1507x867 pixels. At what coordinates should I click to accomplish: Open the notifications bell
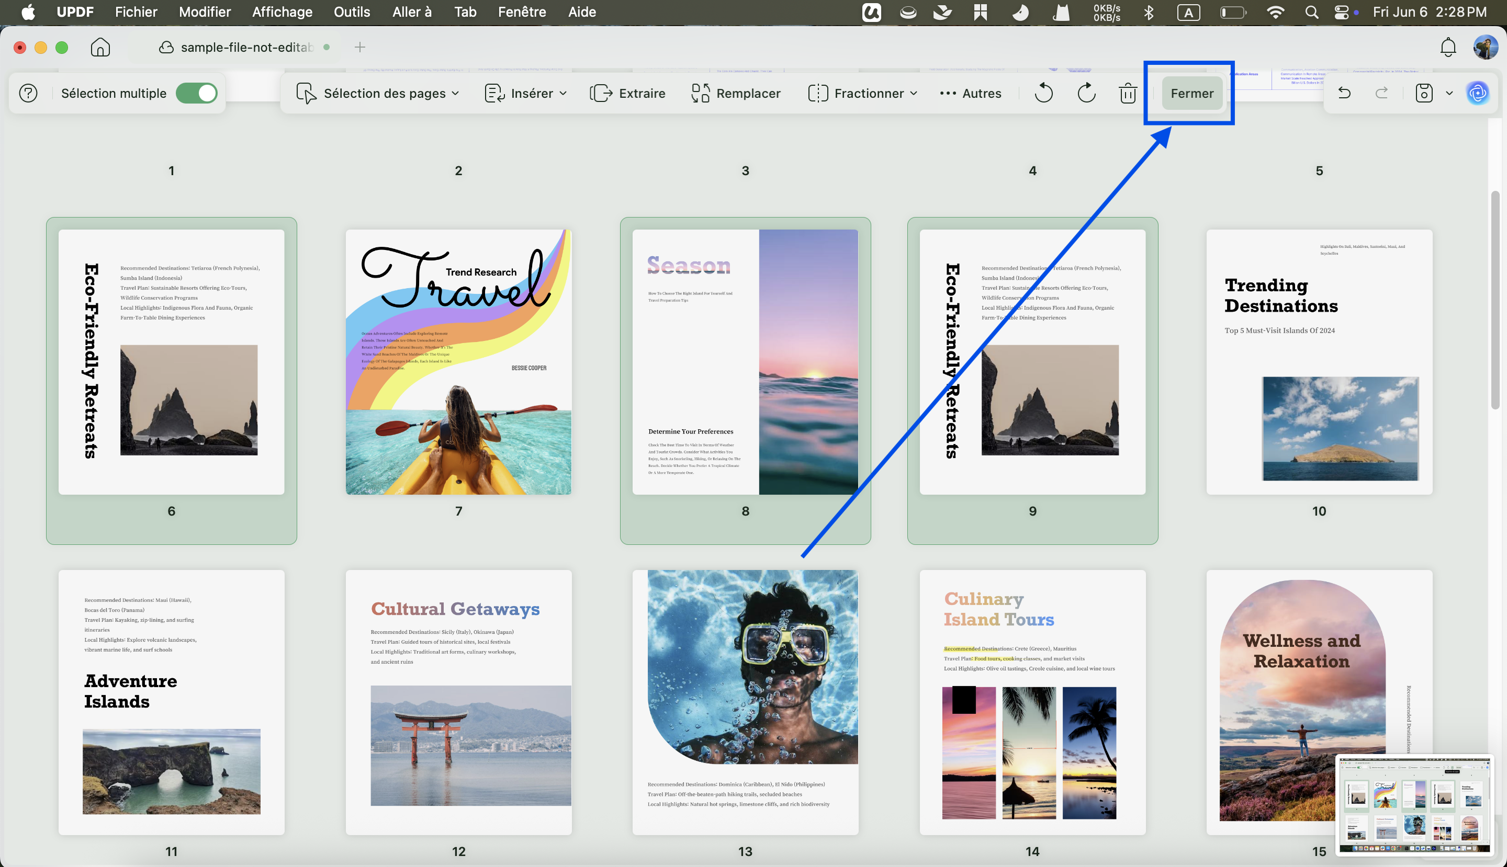click(x=1448, y=47)
